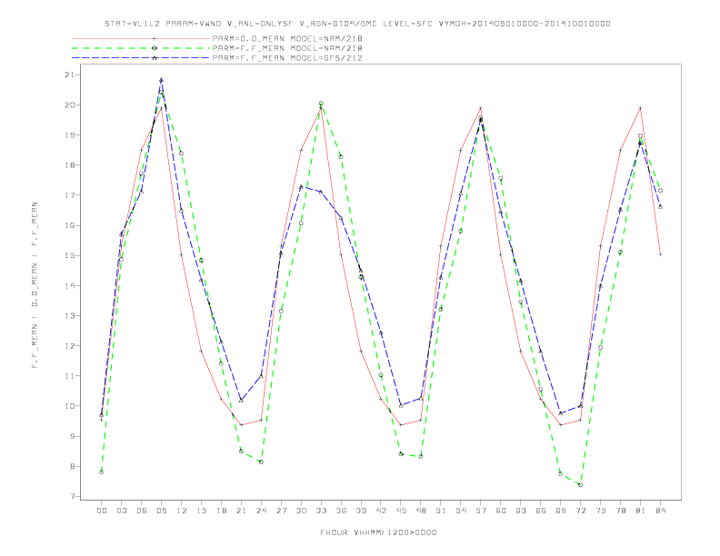Click x-axis forecast hour label 06
The height and width of the screenshot is (556, 720).
point(142,511)
